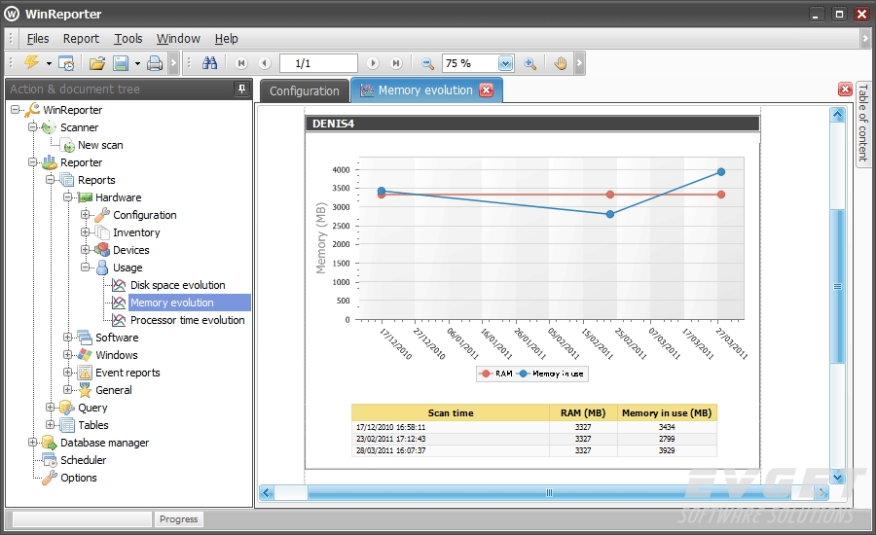
Task: Collapse the Usage tree node
Action: point(85,267)
